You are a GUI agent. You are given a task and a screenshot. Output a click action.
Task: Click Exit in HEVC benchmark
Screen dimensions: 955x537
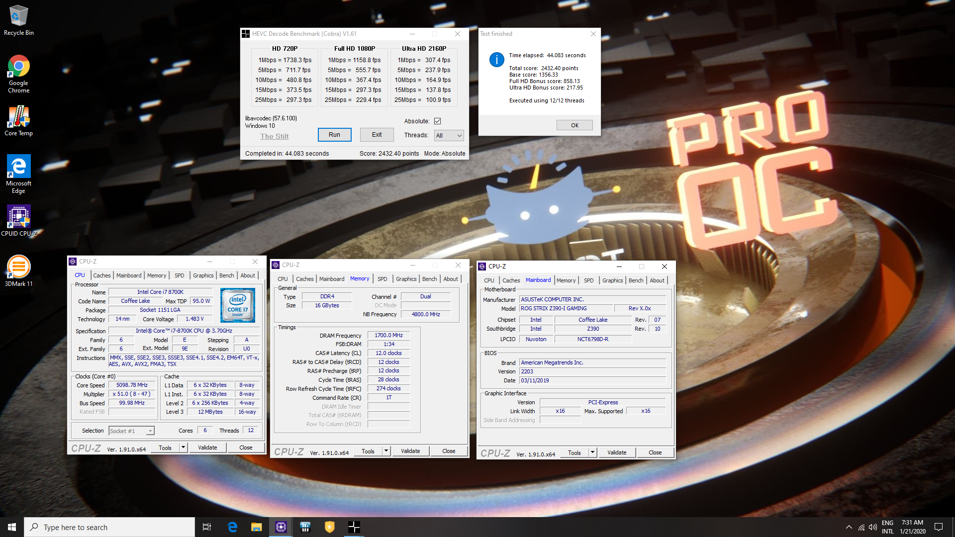click(377, 135)
